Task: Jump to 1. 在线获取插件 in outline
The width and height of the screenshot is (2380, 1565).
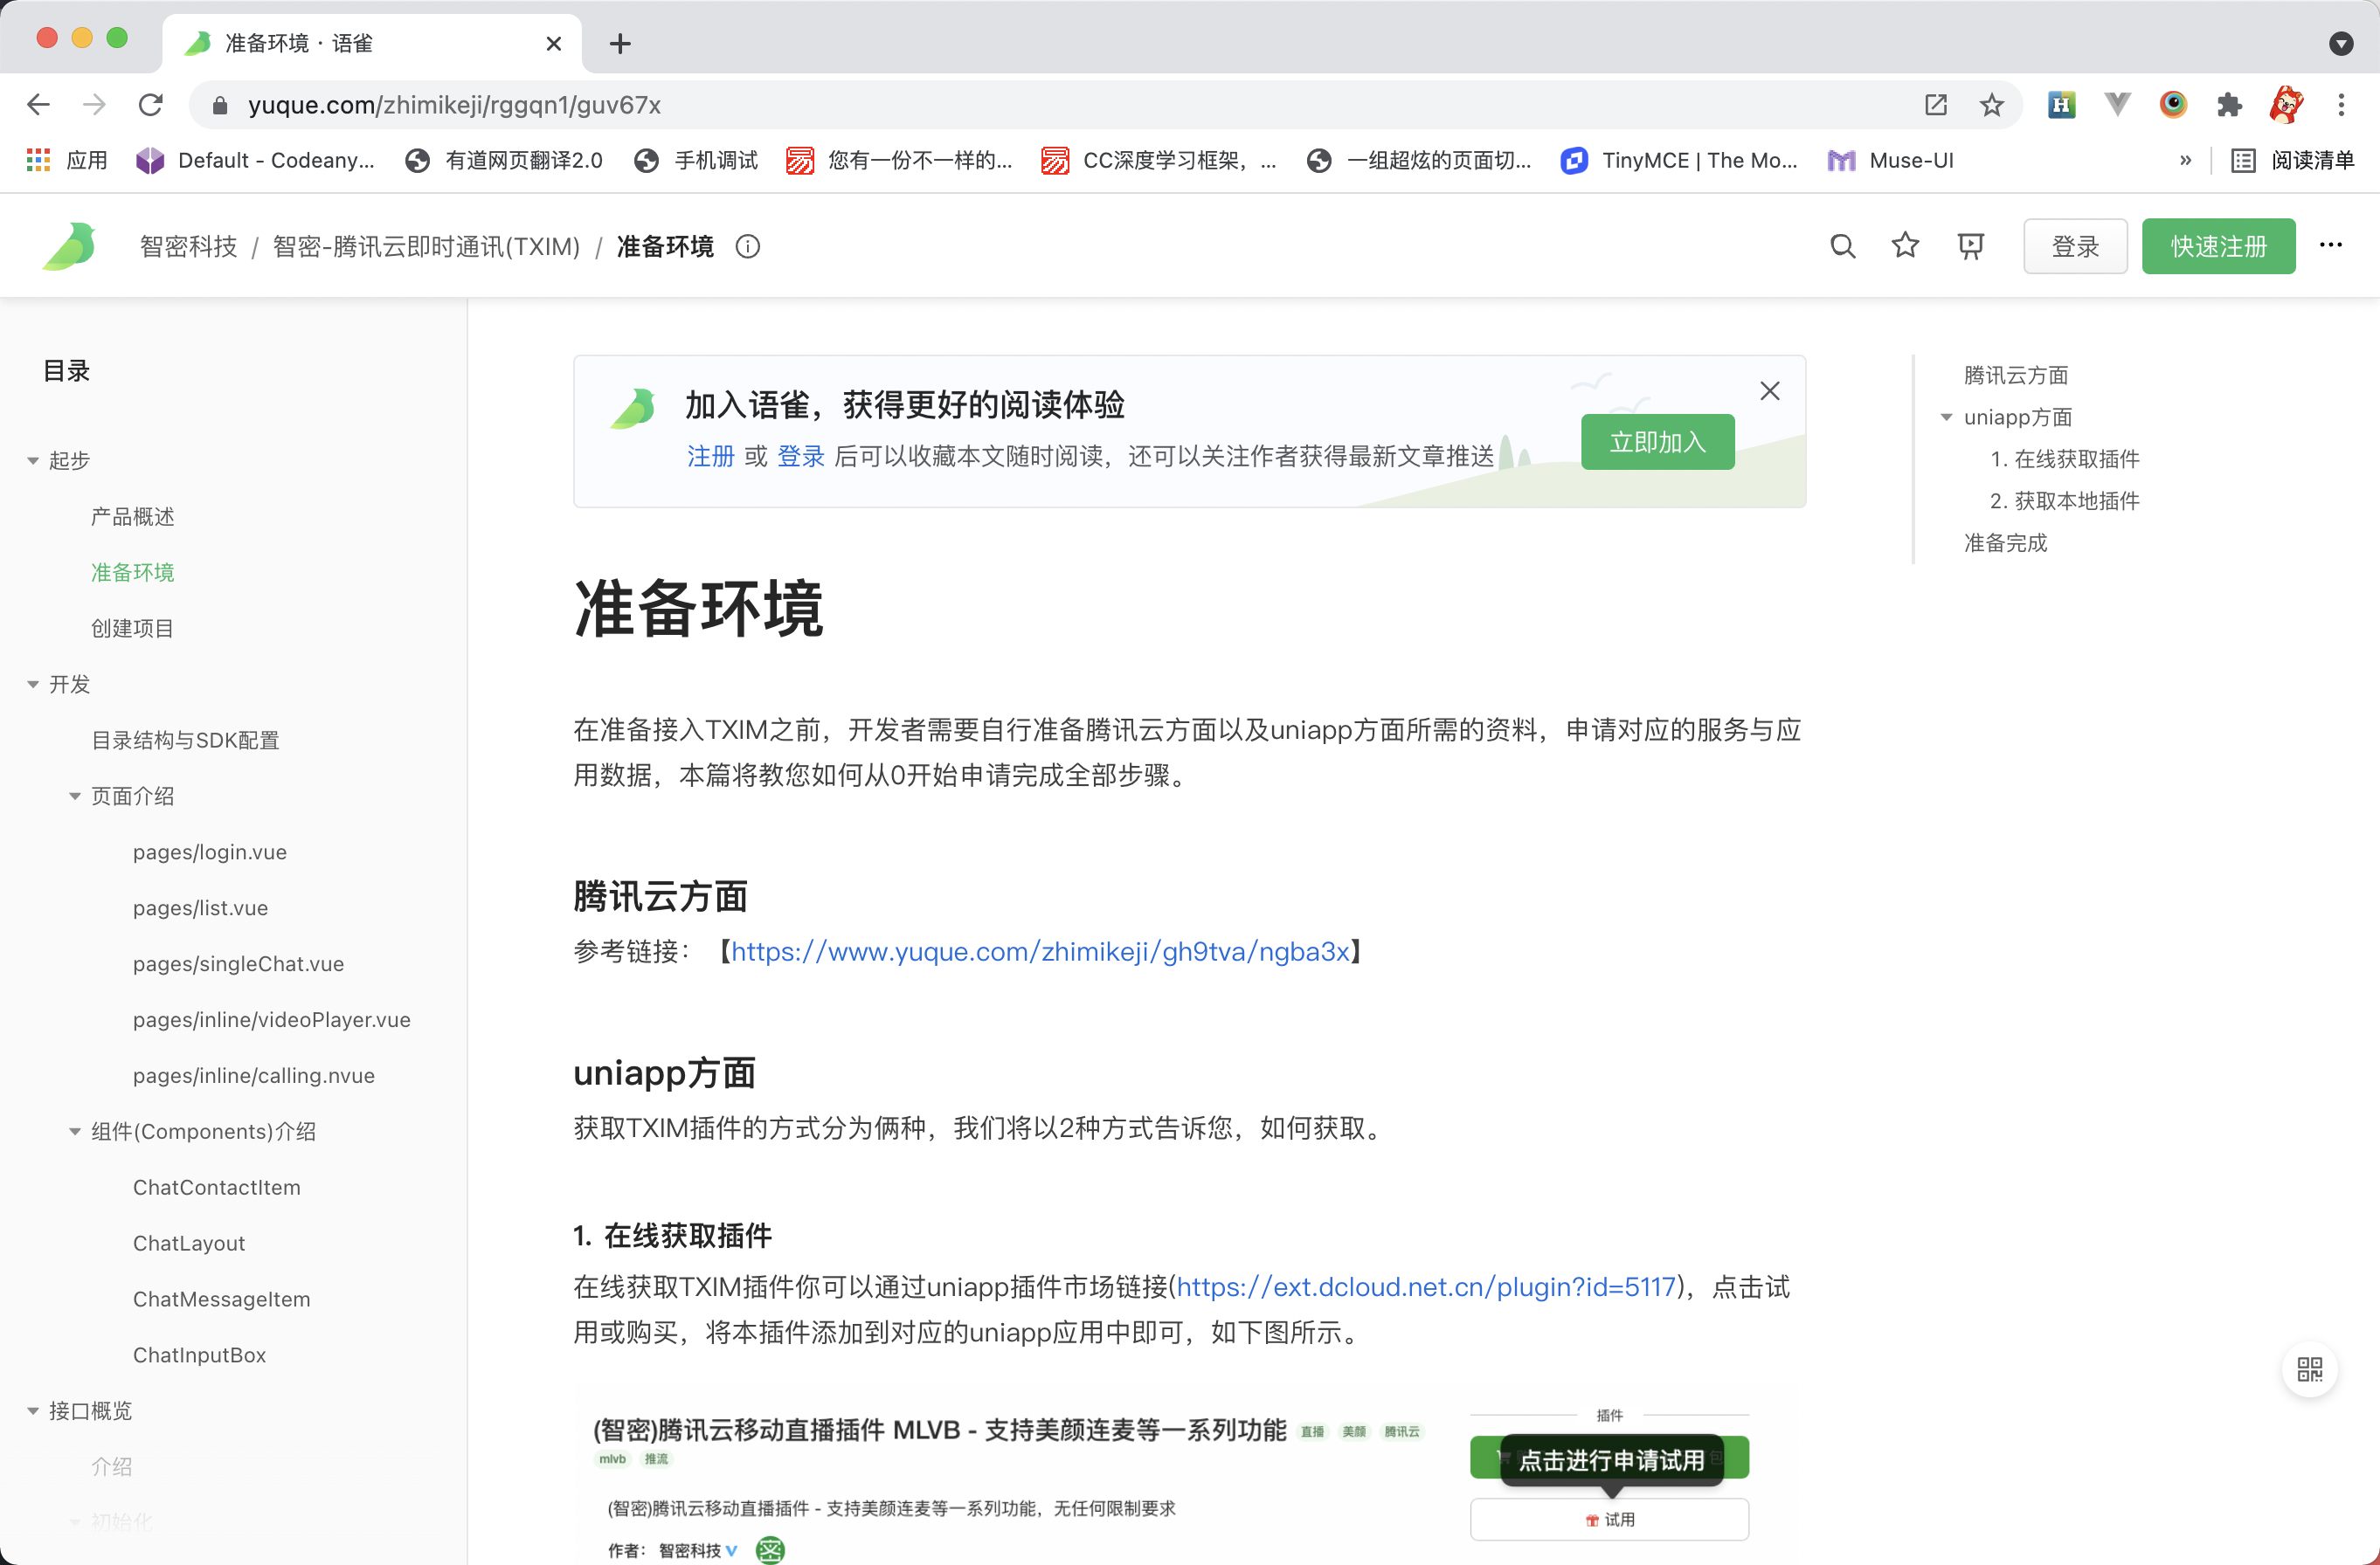Action: point(2065,458)
